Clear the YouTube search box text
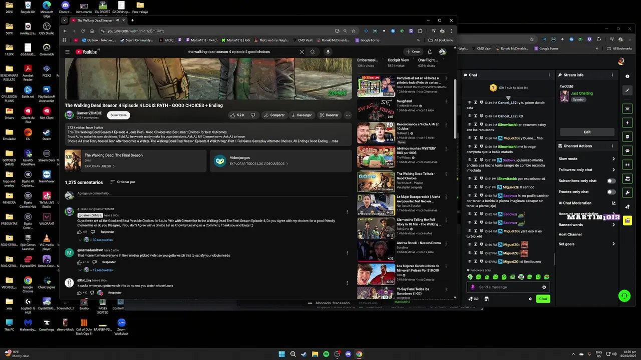The width and height of the screenshot is (641, 360). [x=301, y=51]
